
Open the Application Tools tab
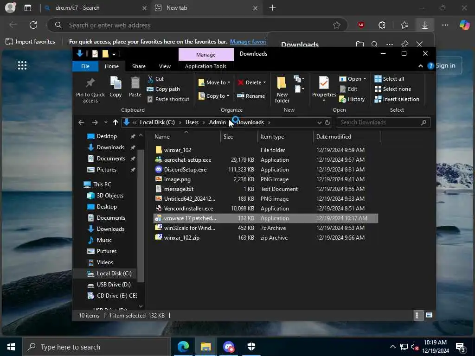205,66
